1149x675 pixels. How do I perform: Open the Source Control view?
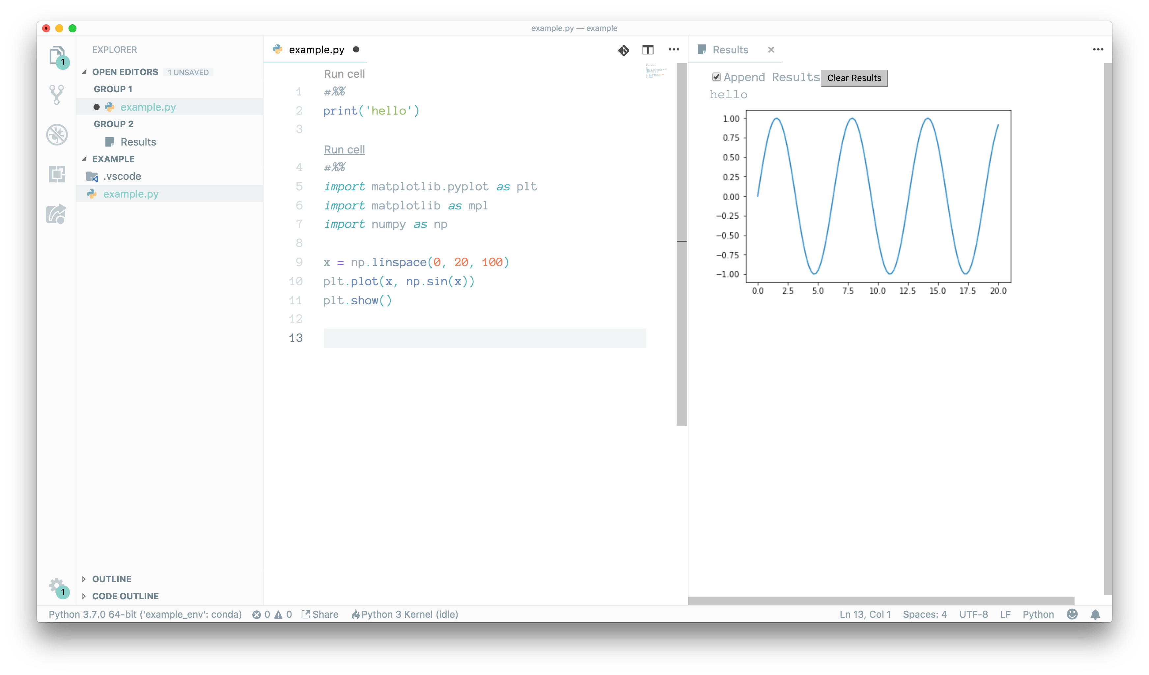pyautogui.click(x=57, y=94)
